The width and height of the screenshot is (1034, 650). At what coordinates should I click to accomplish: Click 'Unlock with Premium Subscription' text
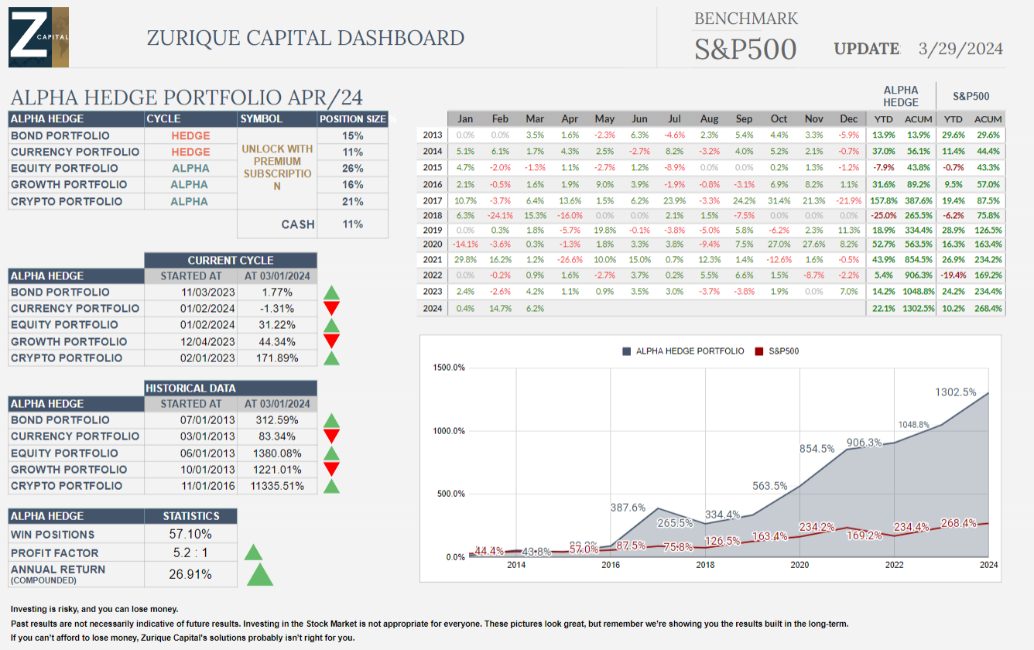point(277,168)
